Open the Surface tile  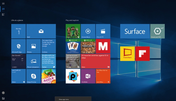[x=135, y=31]
